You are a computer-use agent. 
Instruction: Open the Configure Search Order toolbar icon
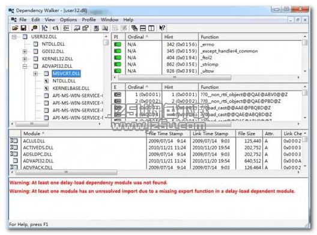104,28
